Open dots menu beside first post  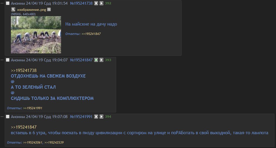2,3
